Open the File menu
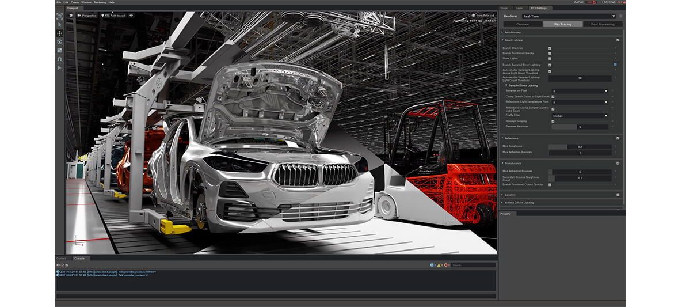Screen dimensions: 682x307 pyautogui.click(x=58, y=2)
